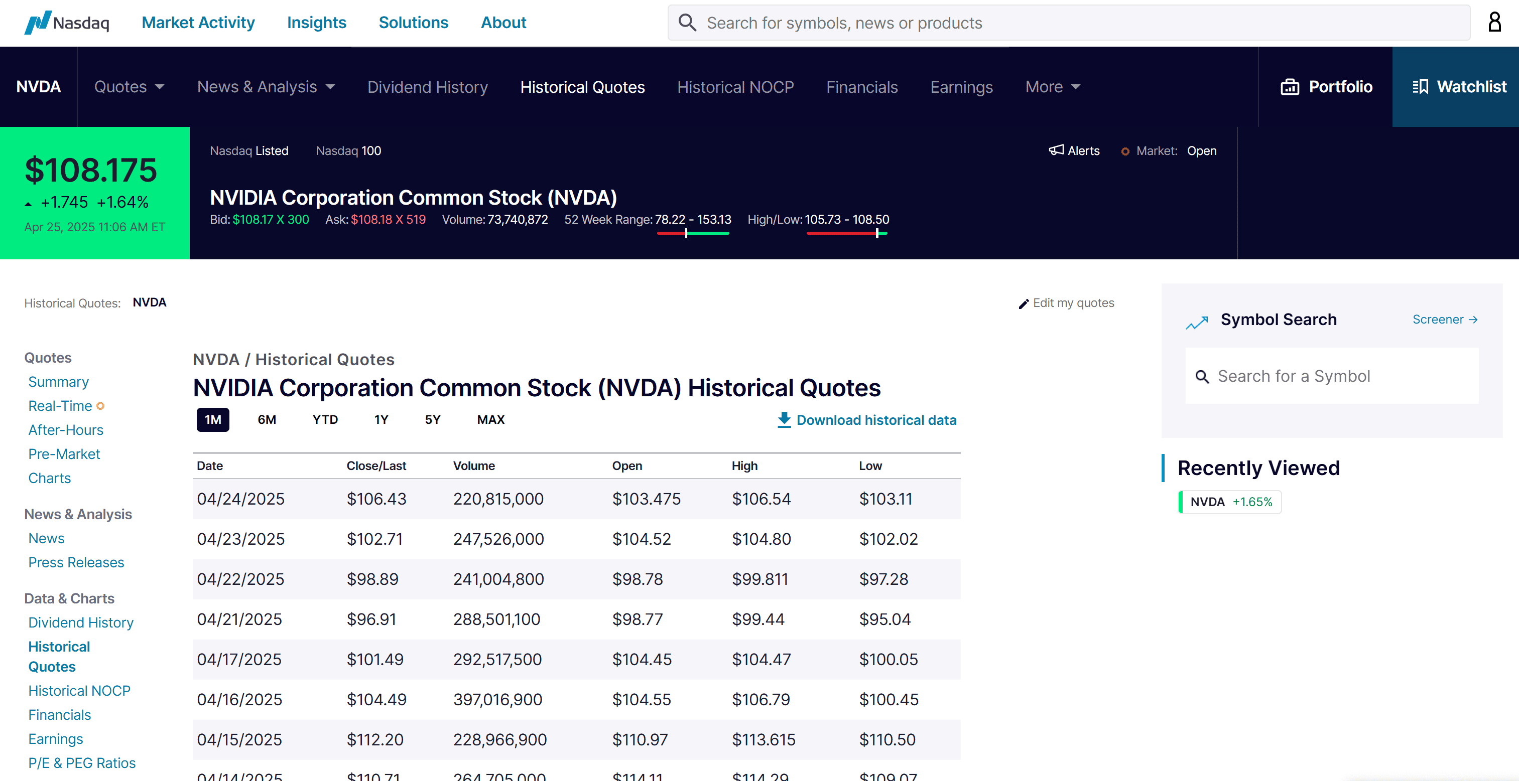Open the After-Hours sidebar link
1519x781 pixels.
tap(65, 430)
